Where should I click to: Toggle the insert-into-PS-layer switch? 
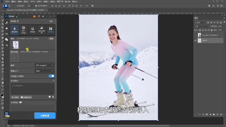click(52, 76)
